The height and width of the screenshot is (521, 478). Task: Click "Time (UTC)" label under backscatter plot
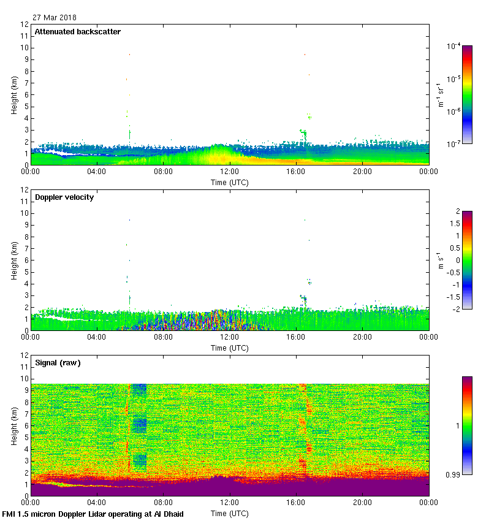pyautogui.click(x=230, y=182)
